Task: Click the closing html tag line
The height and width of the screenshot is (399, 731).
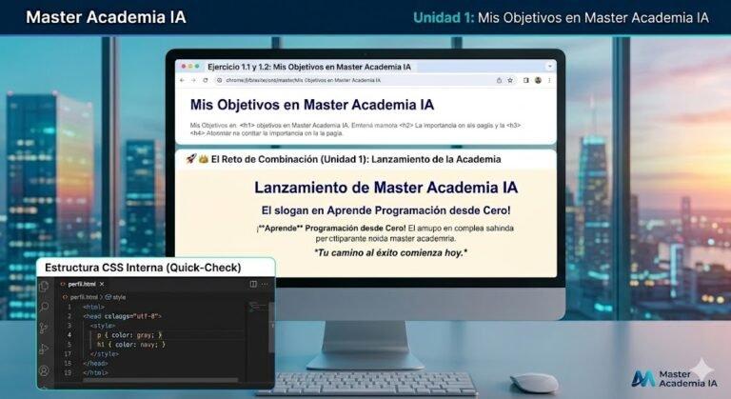Action: [x=95, y=372]
